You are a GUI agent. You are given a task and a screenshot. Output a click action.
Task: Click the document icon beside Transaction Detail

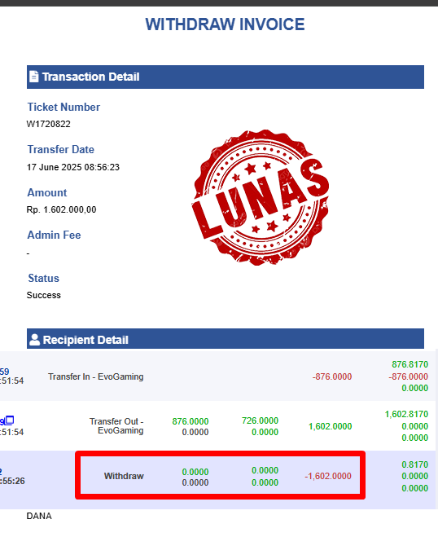point(34,77)
